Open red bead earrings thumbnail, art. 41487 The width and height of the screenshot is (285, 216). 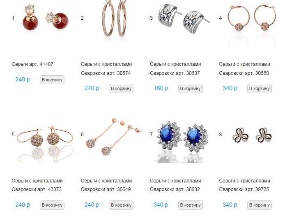[46, 18]
